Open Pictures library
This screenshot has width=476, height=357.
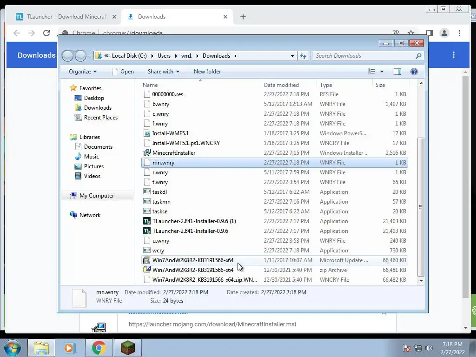coord(94,166)
